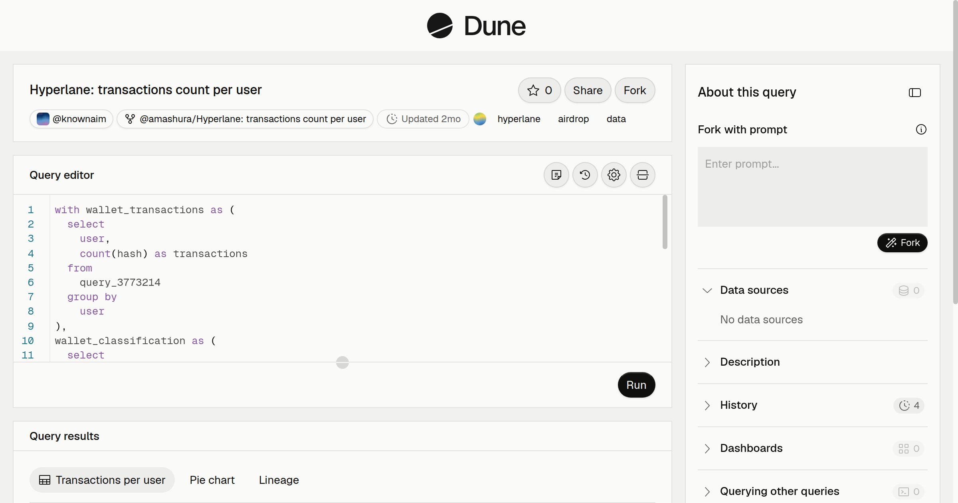Open the forked-from @amashura query link
The height and width of the screenshot is (503, 958).
coord(245,119)
